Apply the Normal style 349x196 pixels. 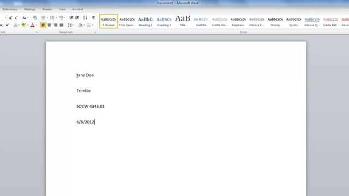[109, 21]
